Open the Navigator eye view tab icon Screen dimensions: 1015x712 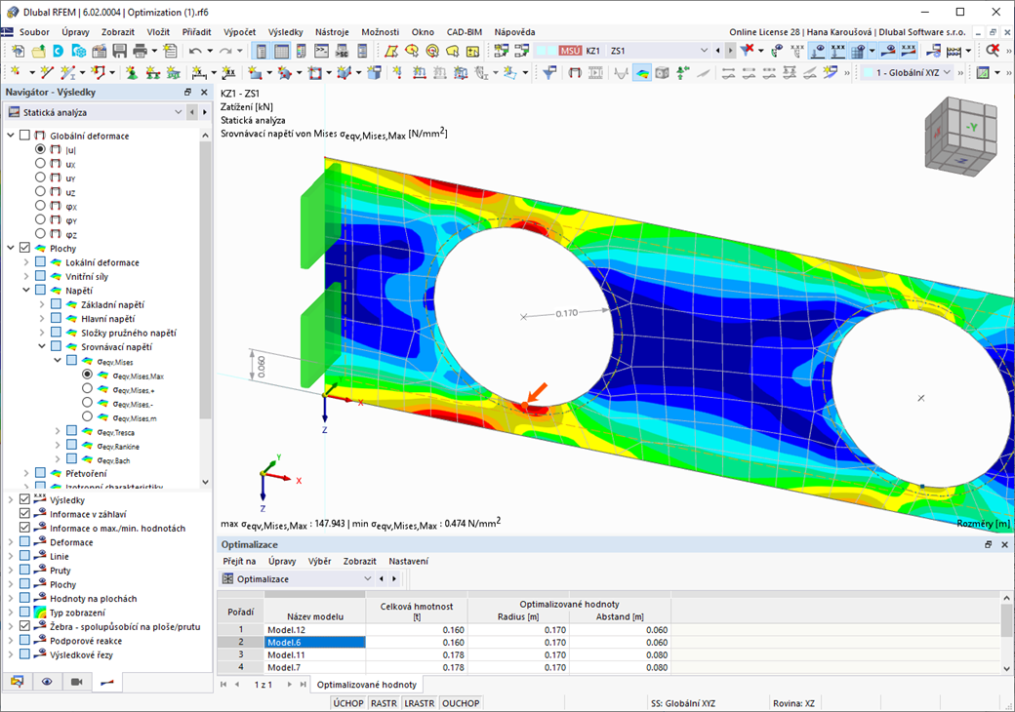tap(47, 682)
